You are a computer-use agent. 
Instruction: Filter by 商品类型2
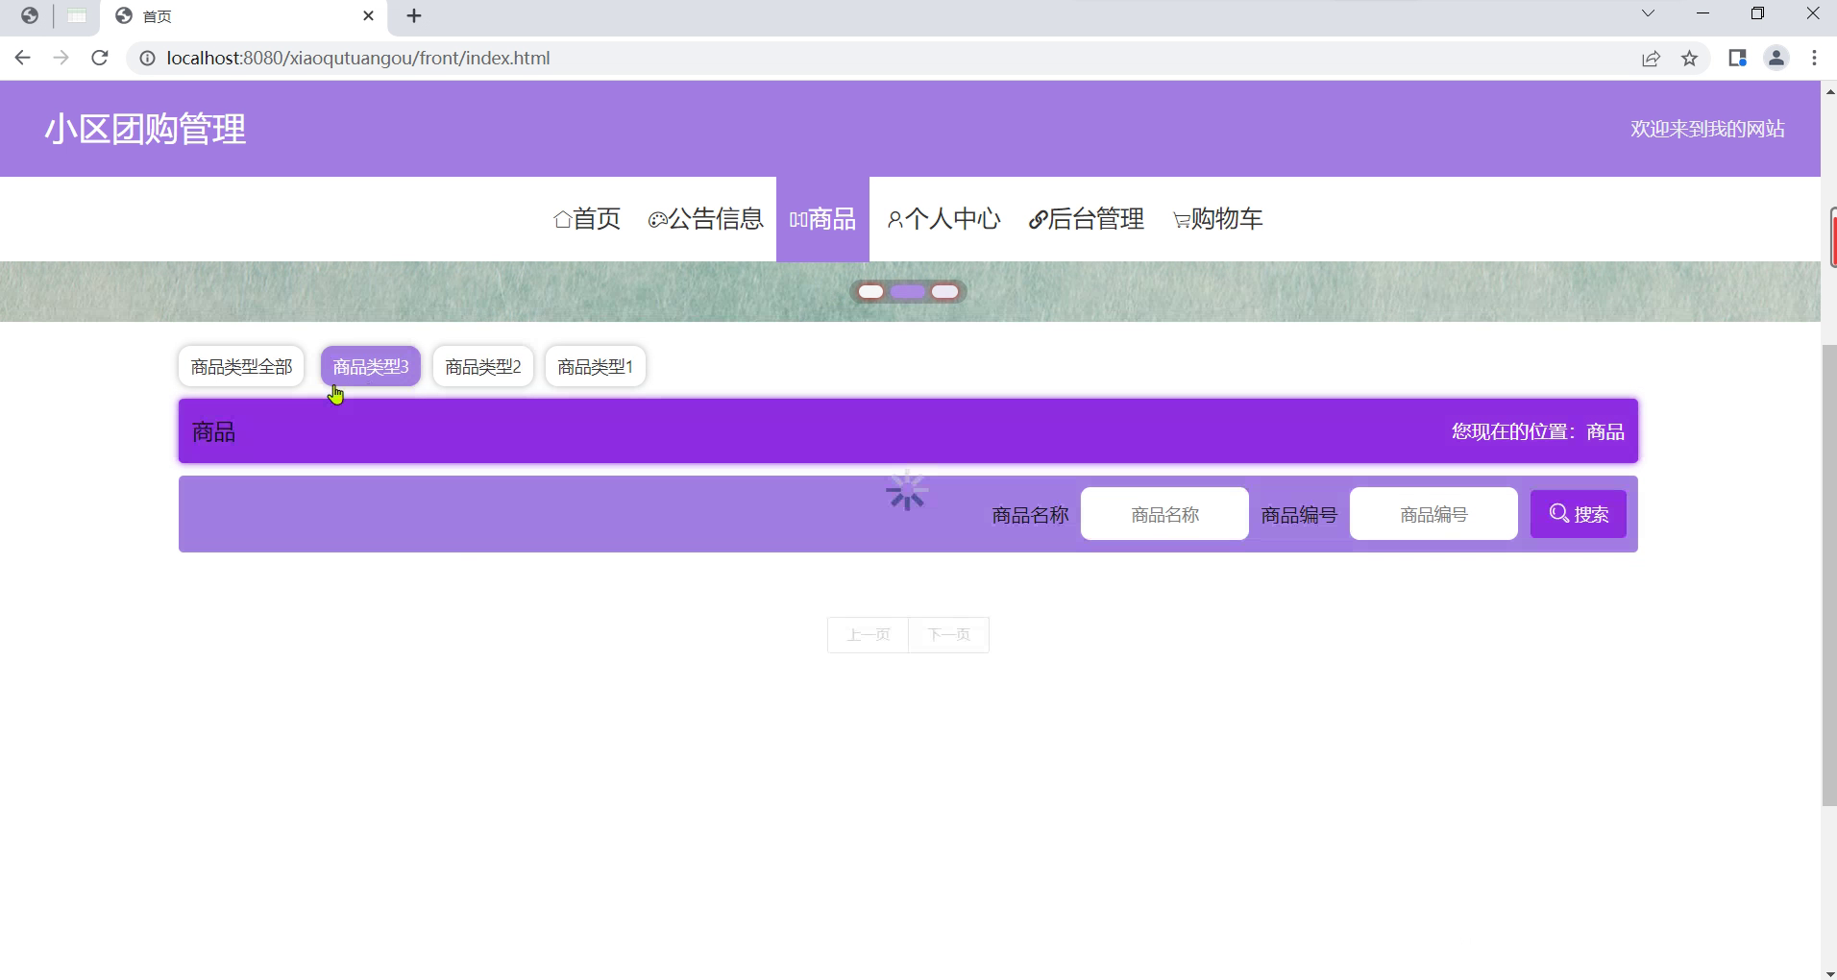483,367
